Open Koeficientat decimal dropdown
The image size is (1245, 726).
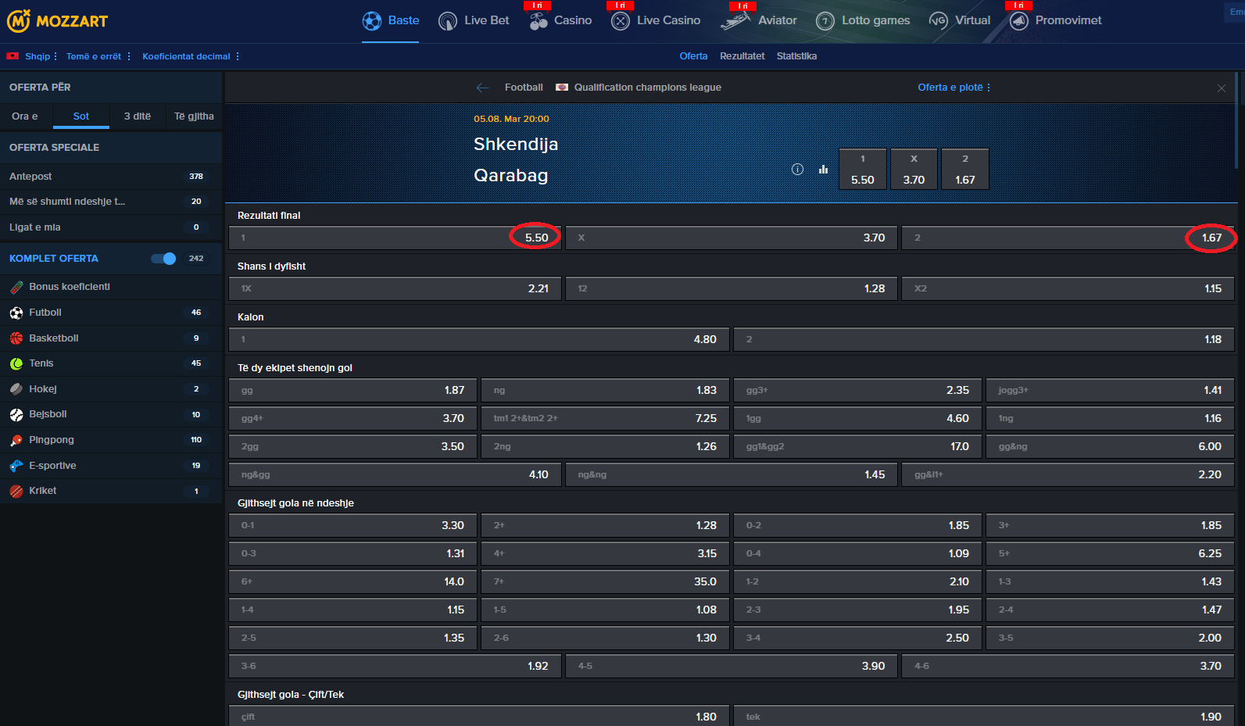(x=191, y=56)
